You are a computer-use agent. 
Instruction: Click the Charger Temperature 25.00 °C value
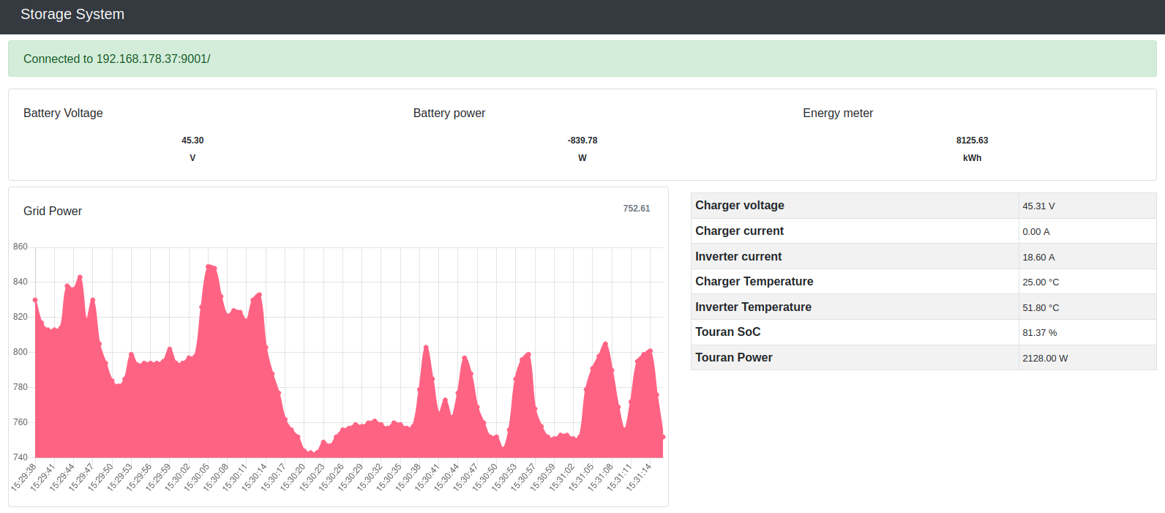pos(1040,282)
